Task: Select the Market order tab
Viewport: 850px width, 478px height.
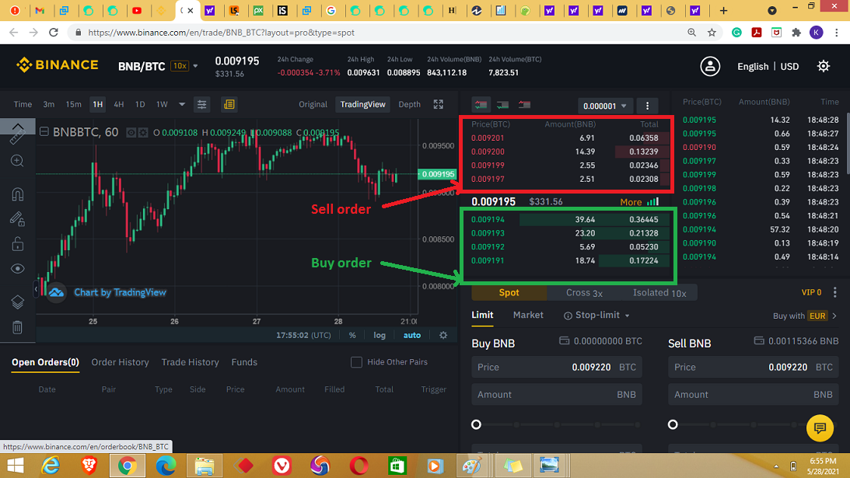Action: pyautogui.click(x=528, y=315)
